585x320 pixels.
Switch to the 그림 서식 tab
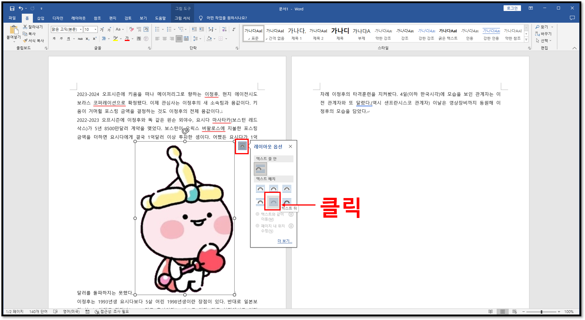(182, 18)
